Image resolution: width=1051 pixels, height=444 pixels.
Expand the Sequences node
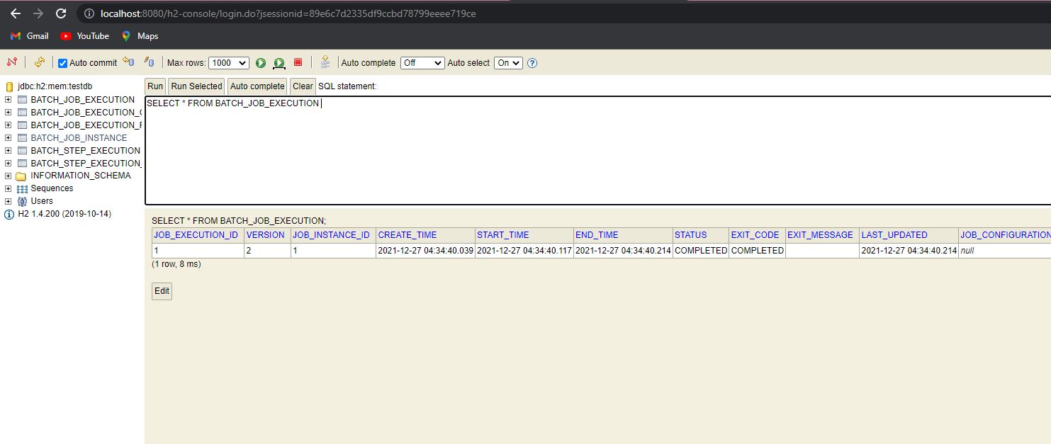coord(9,188)
